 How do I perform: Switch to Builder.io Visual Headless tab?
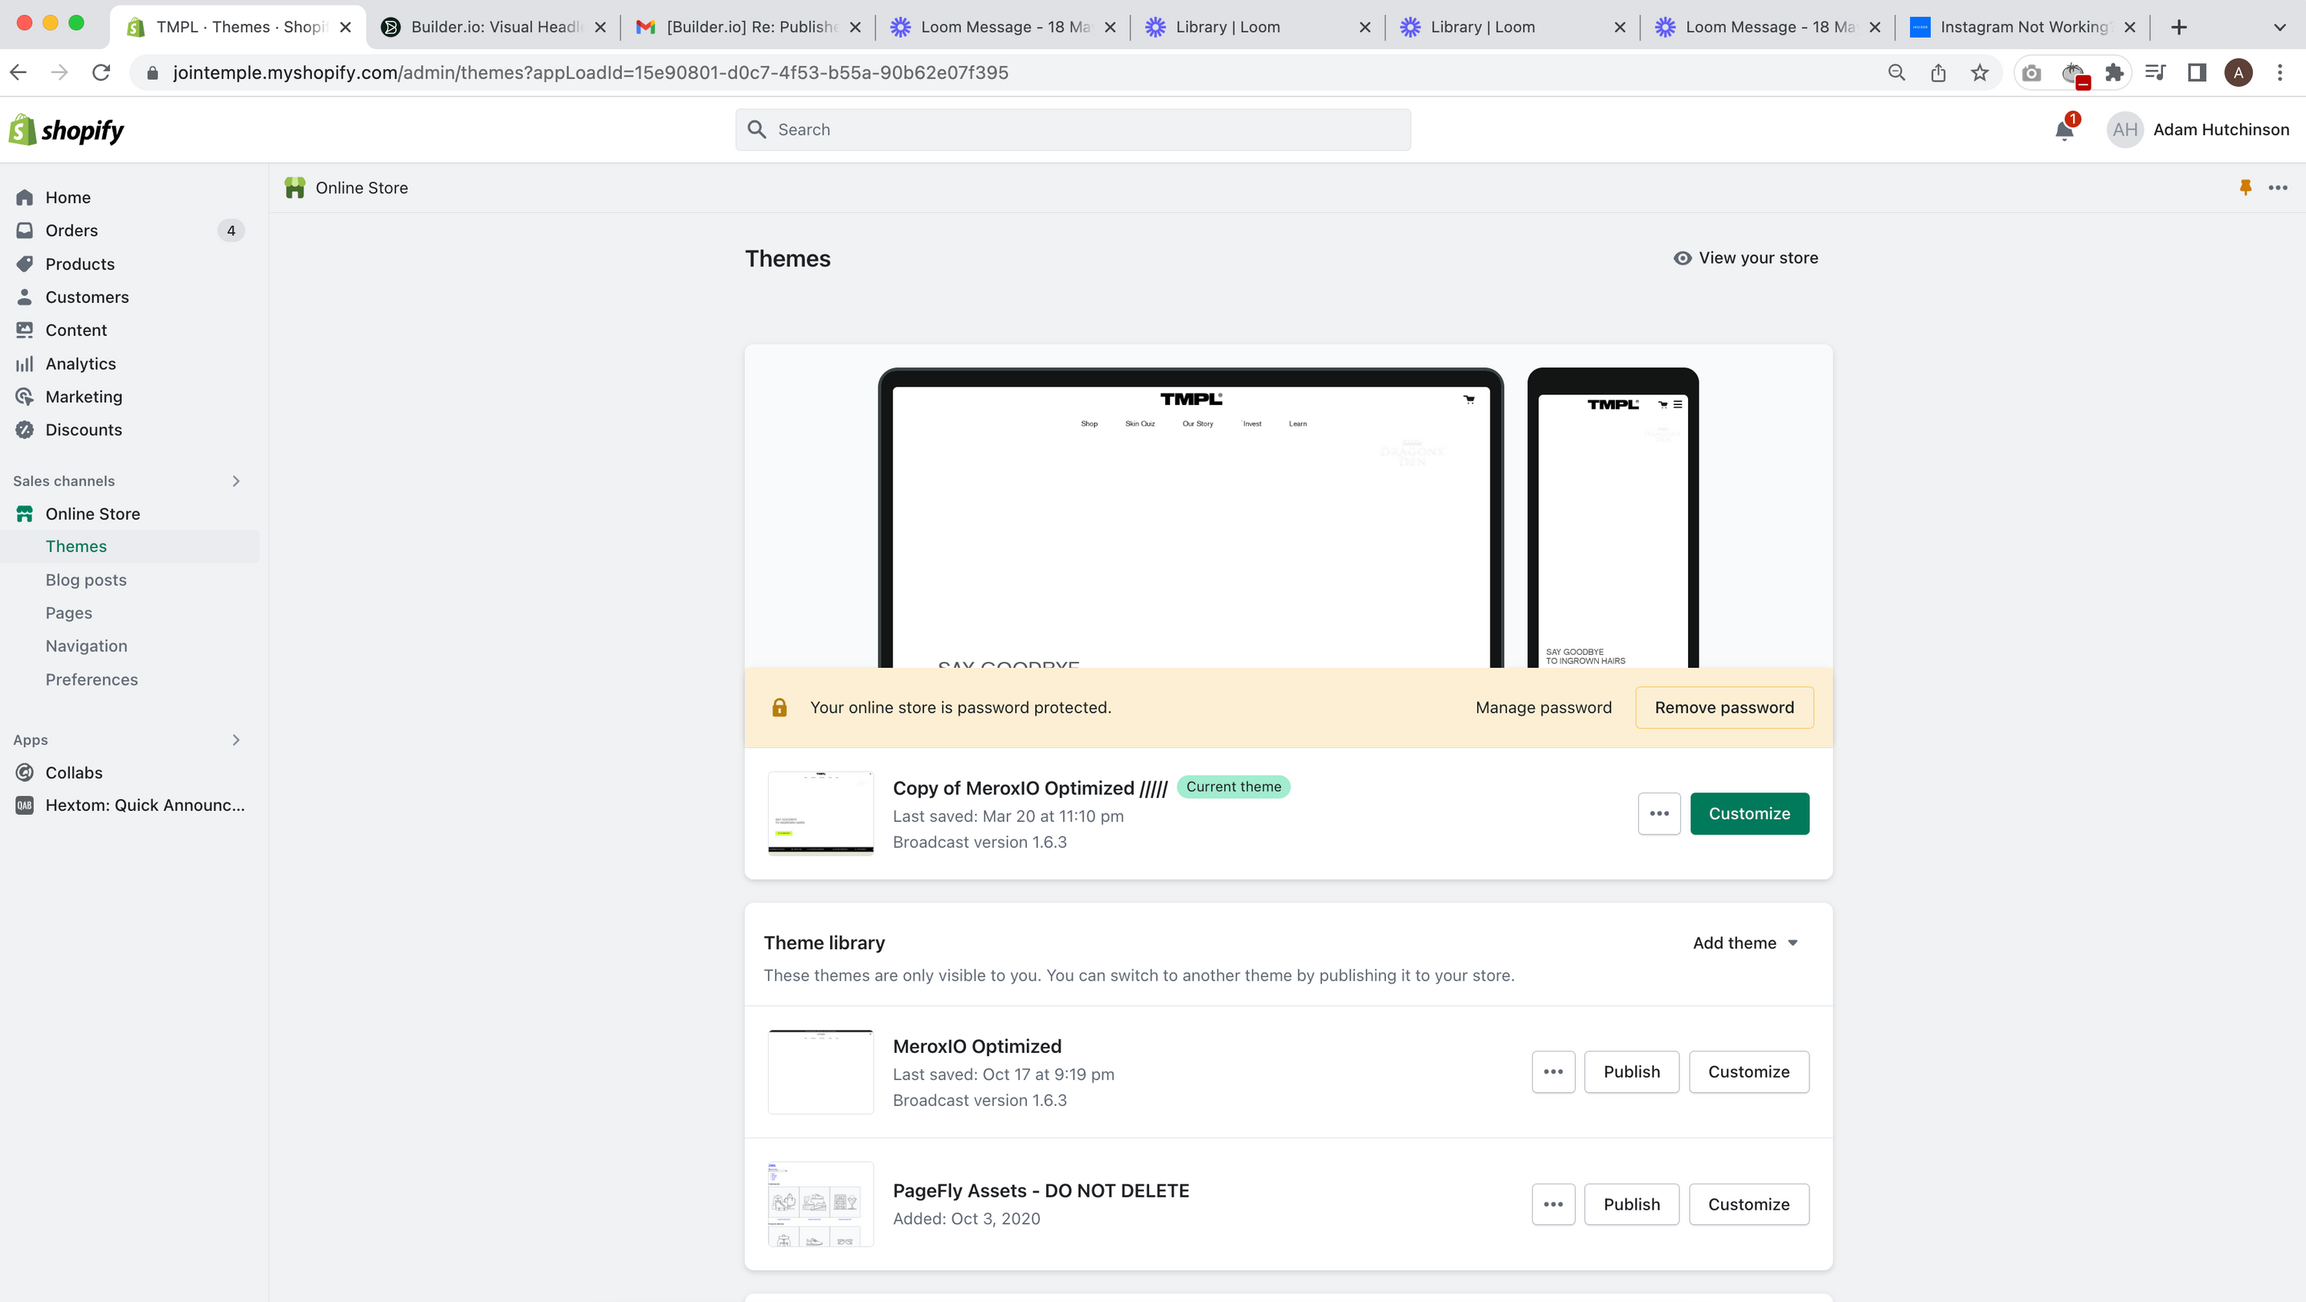pyautogui.click(x=493, y=27)
